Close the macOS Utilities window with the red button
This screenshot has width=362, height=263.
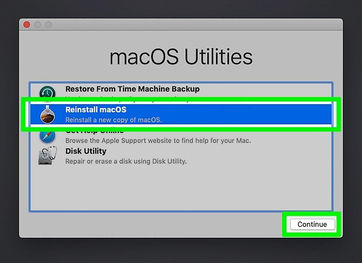pyautogui.click(x=27, y=25)
